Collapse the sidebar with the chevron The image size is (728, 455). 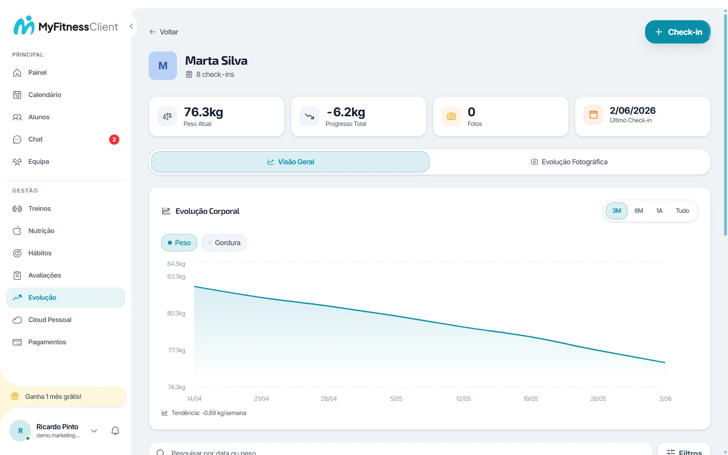(x=131, y=26)
